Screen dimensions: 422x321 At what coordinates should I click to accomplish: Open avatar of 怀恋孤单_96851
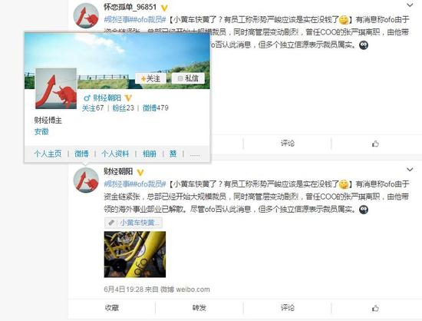[x=86, y=15]
